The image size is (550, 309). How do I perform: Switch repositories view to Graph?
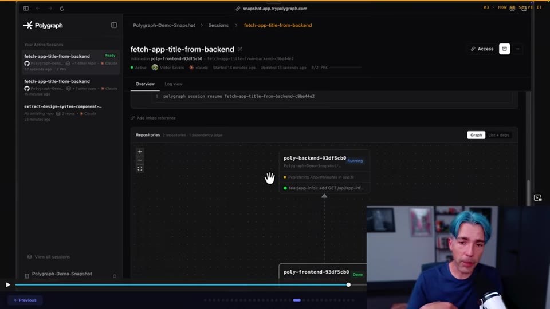[x=476, y=135]
